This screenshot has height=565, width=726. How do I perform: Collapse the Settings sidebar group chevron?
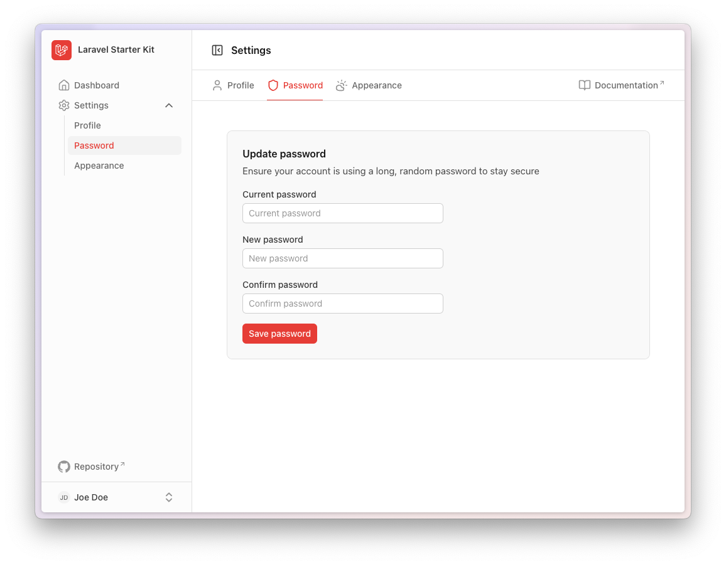pyautogui.click(x=169, y=105)
